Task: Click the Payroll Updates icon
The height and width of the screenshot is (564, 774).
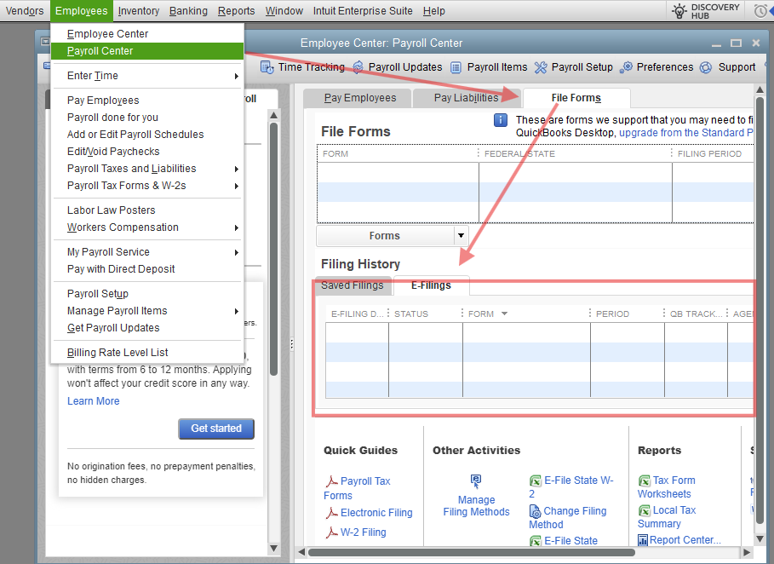Action: (358, 67)
